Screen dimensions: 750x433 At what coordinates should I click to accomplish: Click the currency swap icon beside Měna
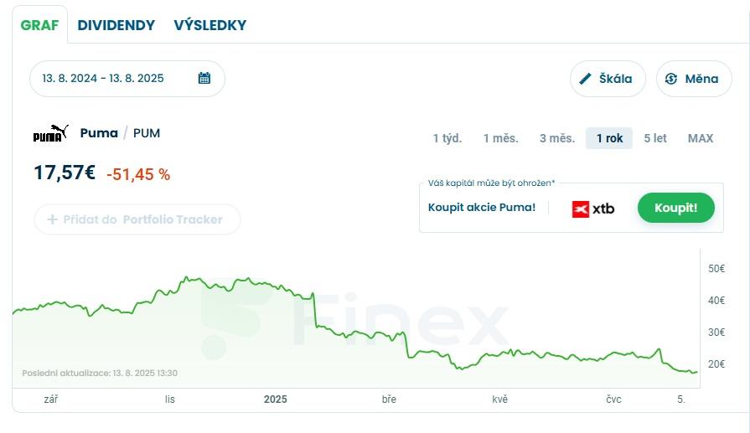tap(671, 79)
